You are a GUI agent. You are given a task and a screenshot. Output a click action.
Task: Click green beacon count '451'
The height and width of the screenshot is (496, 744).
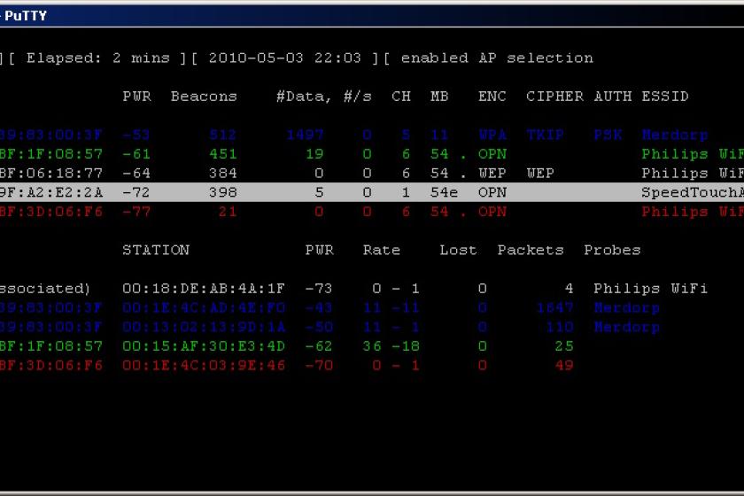[222, 154]
